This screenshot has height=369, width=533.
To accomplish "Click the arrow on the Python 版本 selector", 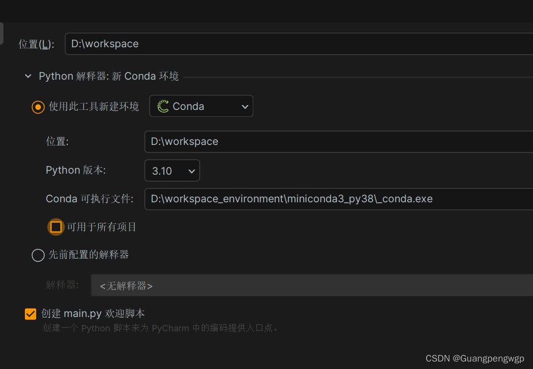I will (x=192, y=170).
